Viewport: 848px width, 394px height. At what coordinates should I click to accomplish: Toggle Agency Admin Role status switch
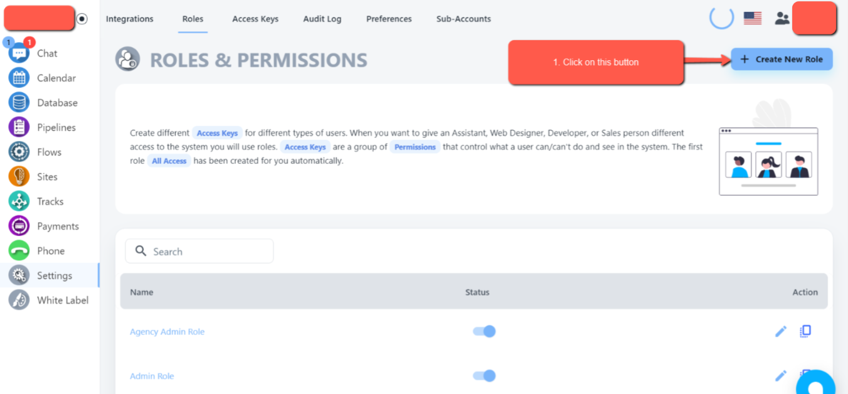484,331
